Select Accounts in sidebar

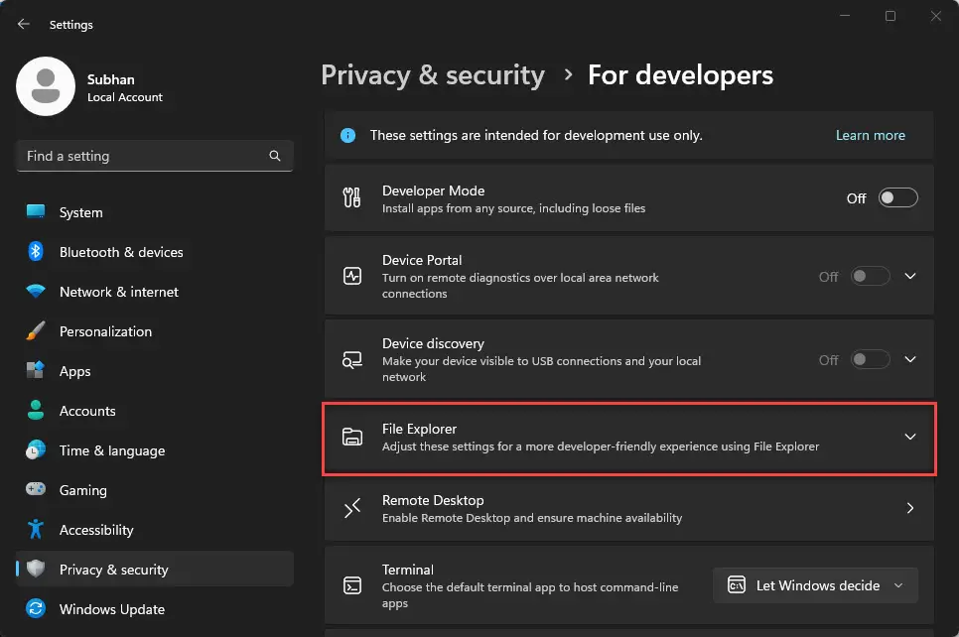pos(155,411)
